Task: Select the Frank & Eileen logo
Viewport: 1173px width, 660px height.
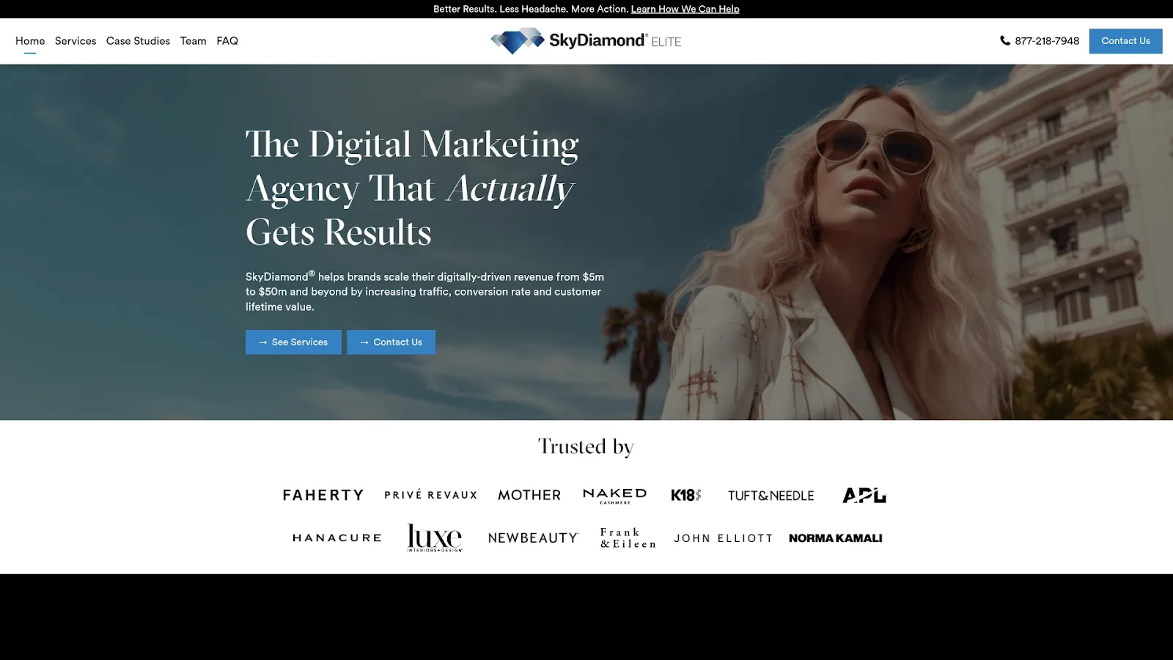Action: point(627,538)
